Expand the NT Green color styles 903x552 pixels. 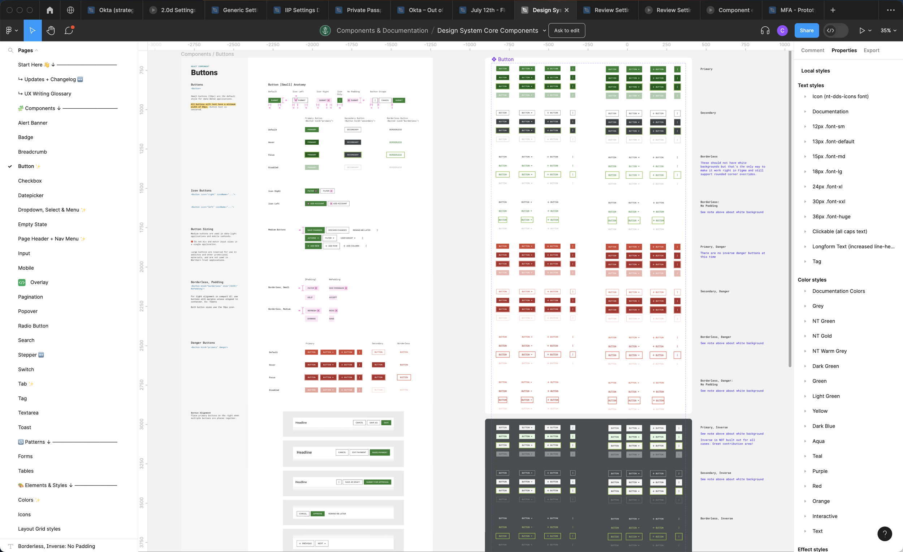click(805, 321)
